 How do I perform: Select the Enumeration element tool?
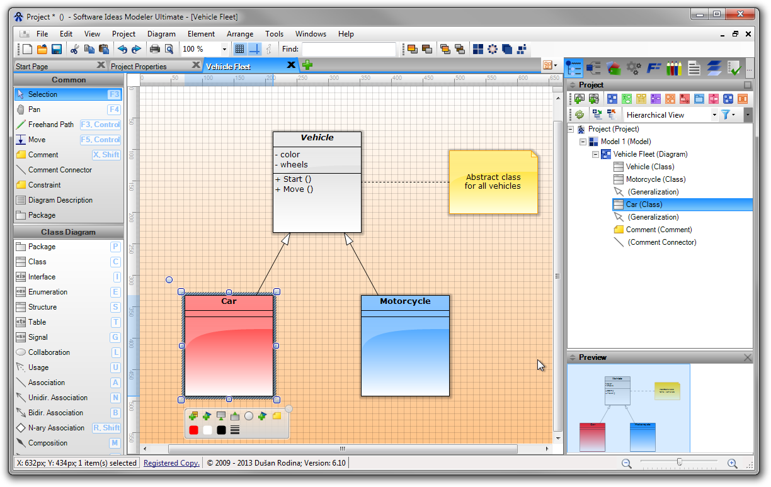pos(47,291)
